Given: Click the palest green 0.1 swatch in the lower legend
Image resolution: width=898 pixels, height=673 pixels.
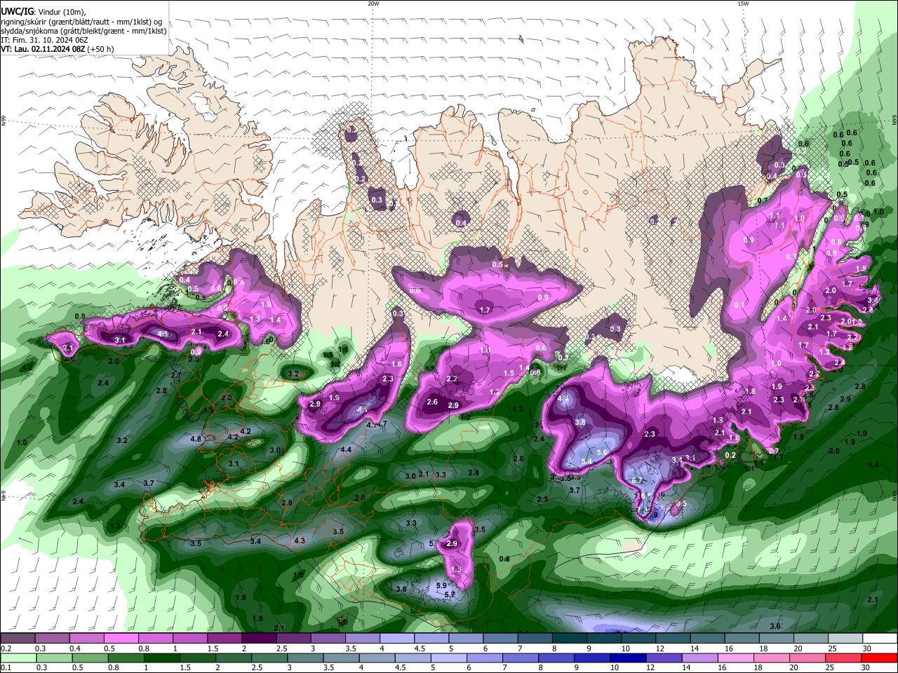Looking at the screenshot, I should 18,658.
